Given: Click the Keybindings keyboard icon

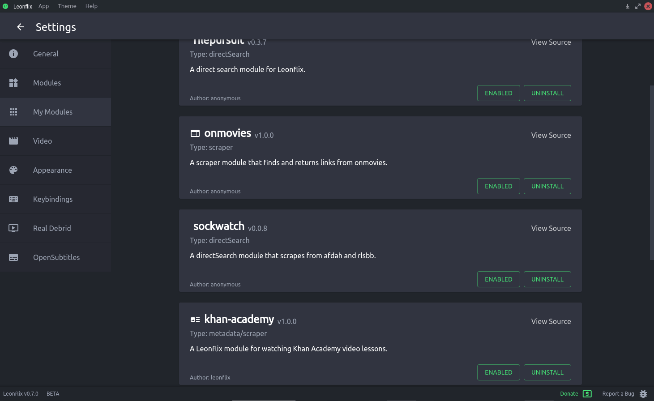Looking at the screenshot, I should tap(13, 199).
